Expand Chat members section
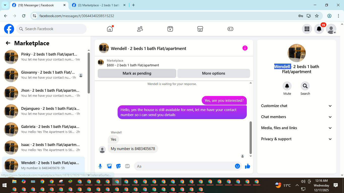 pyautogui.click(x=297, y=117)
